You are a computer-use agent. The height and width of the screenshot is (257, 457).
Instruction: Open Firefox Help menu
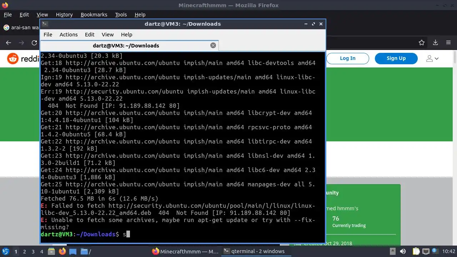coord(140,15)
